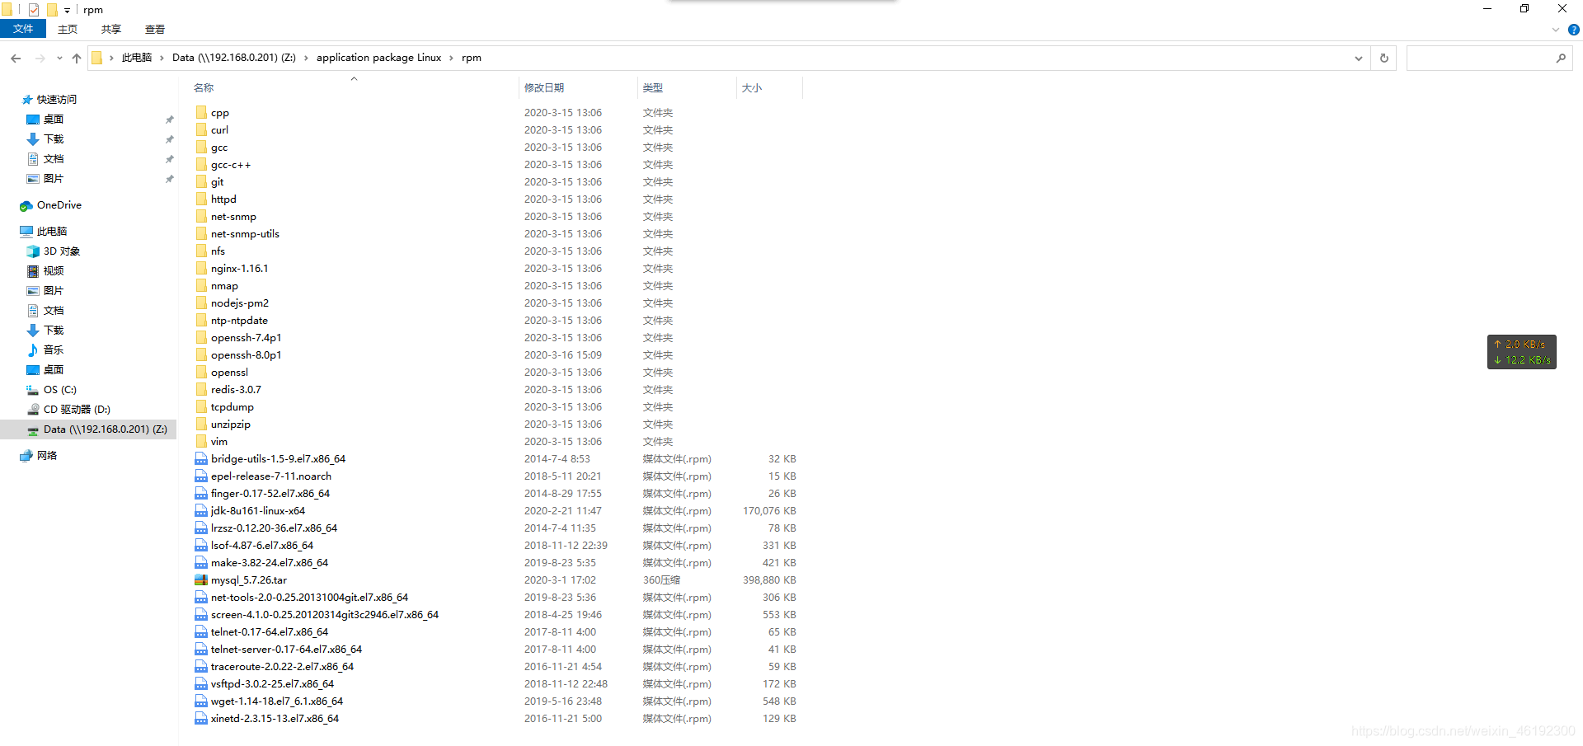Click the search magnifier icon
The width and height of the screenshot is (1583, 746).
click(x=1561, y=58)
